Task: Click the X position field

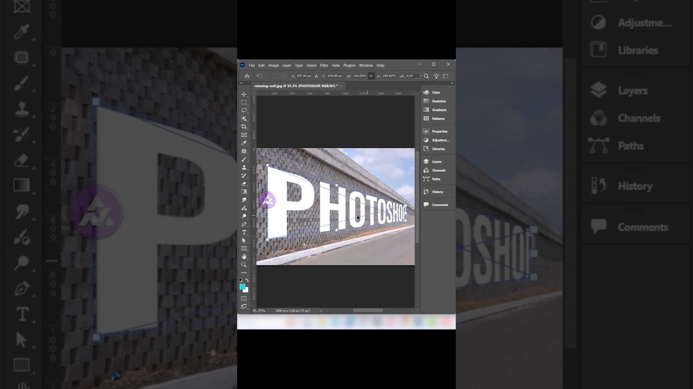Action: tap(304, 76)
